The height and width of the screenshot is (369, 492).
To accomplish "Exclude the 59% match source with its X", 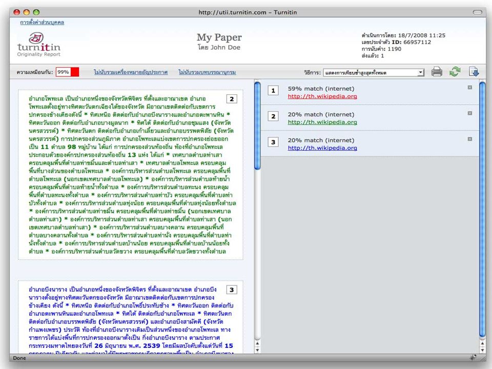I will (470, 88).
